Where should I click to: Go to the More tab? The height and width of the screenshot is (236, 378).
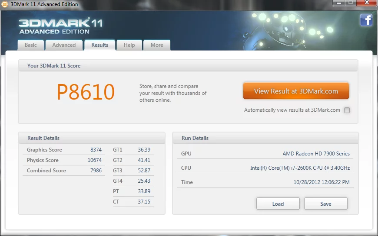(157, 45)
